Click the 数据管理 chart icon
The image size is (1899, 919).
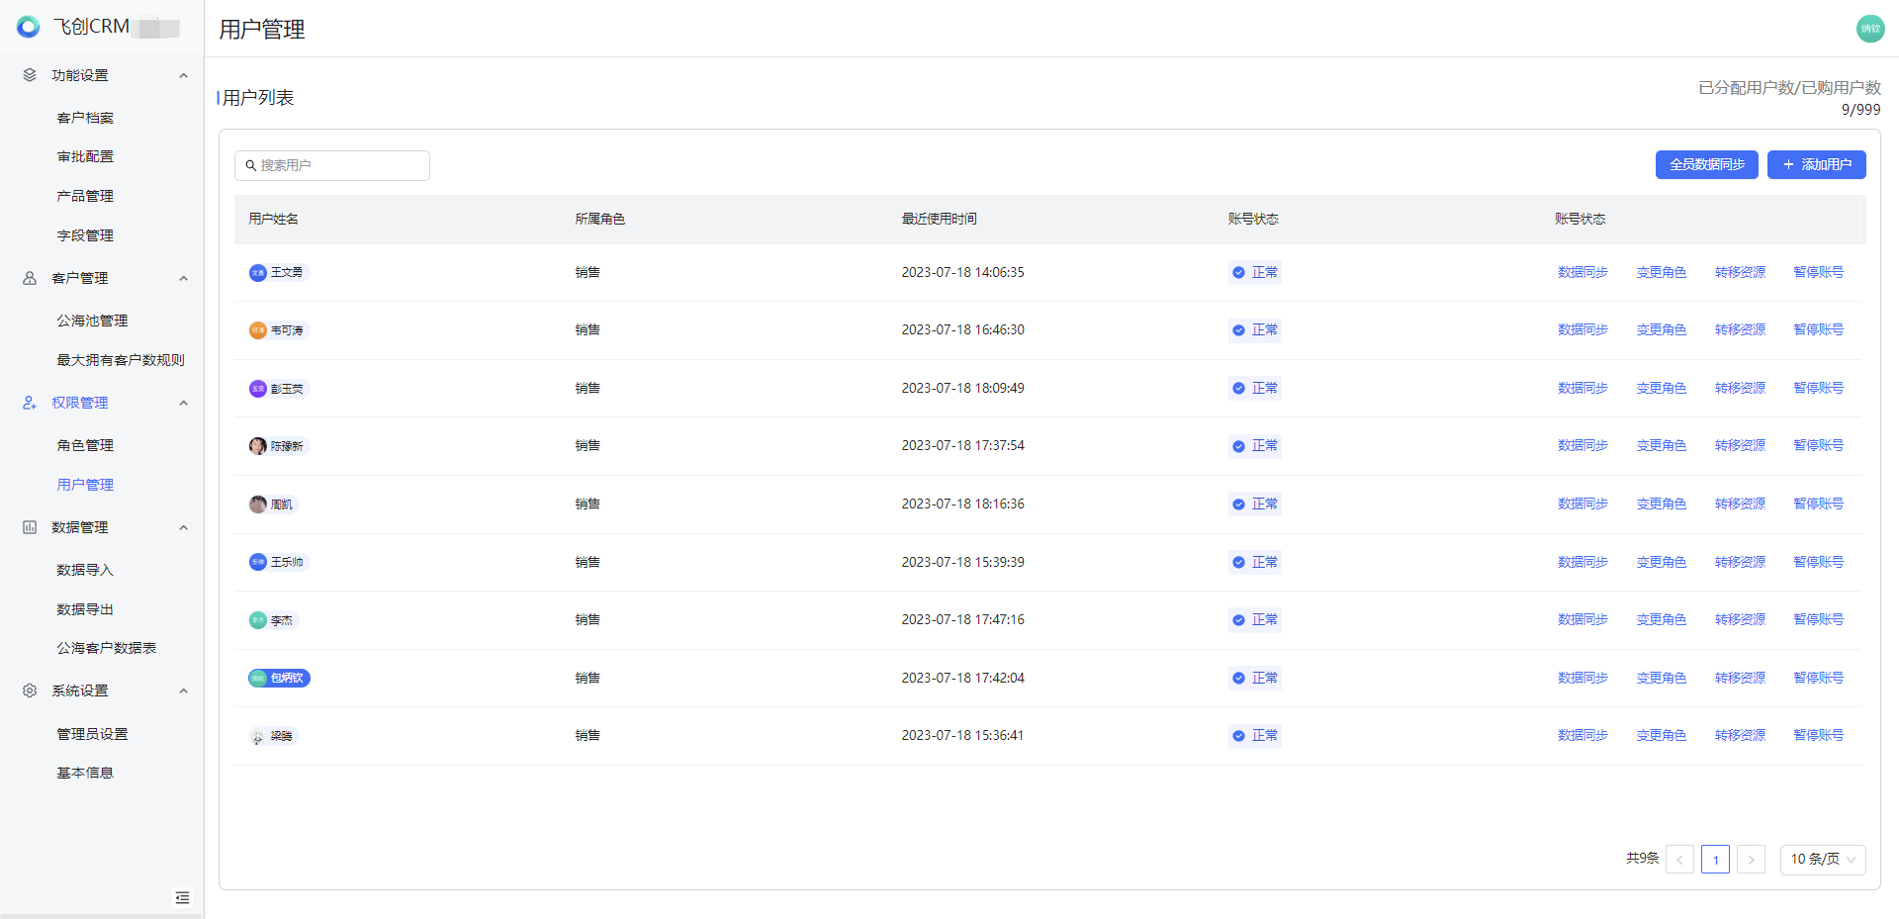click(x=30, y=527)
